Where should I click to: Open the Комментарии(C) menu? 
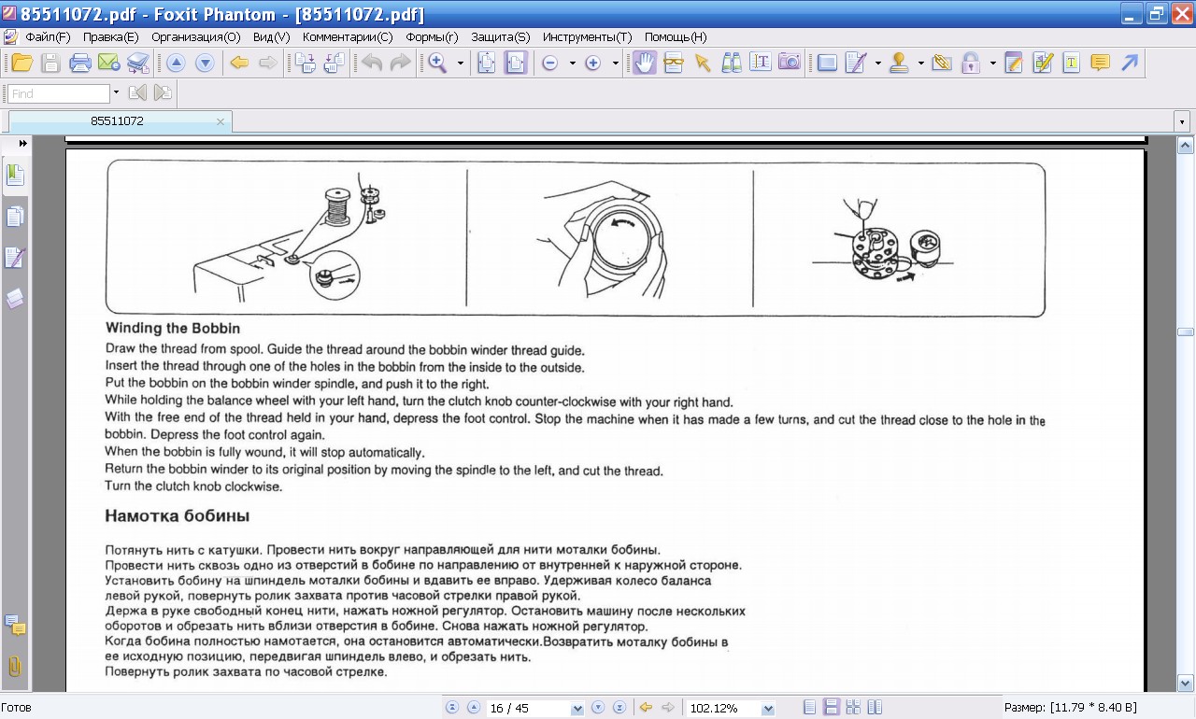pos(348,37)
